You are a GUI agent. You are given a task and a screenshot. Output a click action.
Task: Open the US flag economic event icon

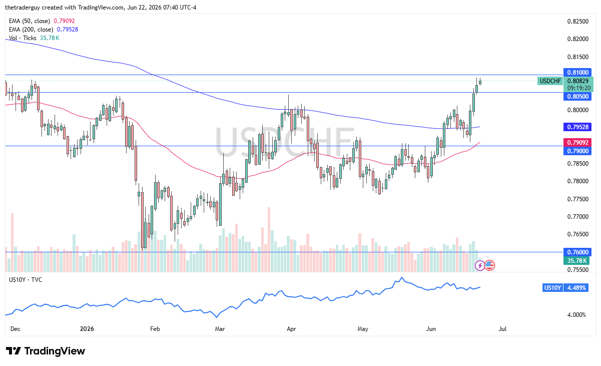point(489,265)
